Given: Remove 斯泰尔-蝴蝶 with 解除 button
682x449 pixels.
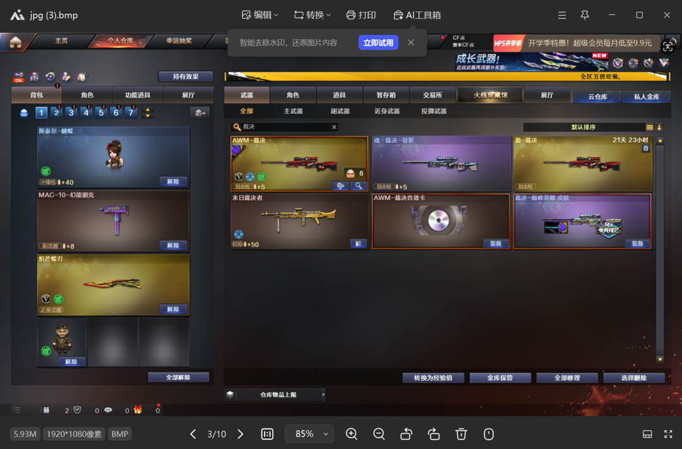Looking at the screenshot, I should [173, 182].
